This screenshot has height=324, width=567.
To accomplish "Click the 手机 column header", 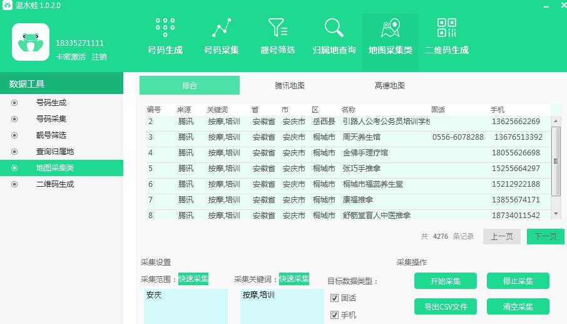I will [x=497, y=109].
